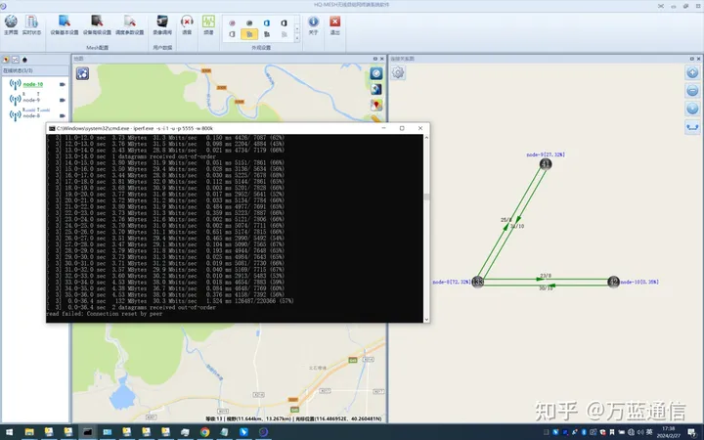
Task: Open 设备基本设置 basic device settings
Action: pos(65,23)
